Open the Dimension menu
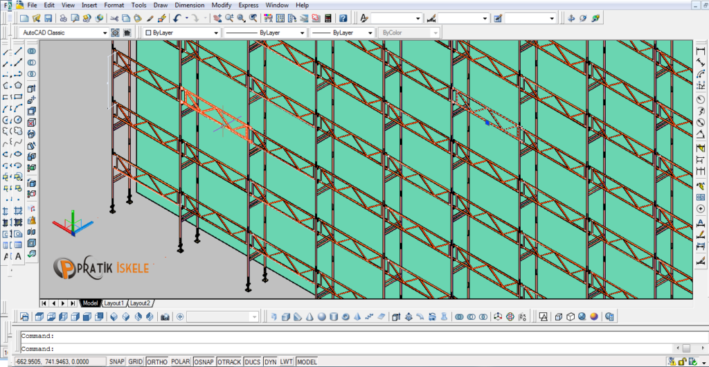 190,6
